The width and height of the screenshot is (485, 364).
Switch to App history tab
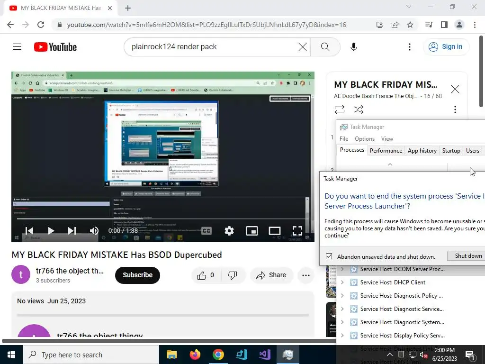[422, 150]
